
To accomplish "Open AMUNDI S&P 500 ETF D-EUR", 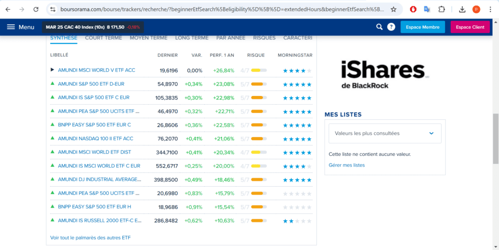I will click(91, 84).
